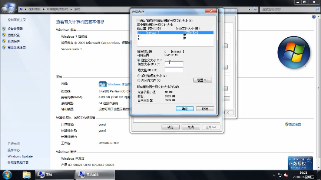Open the Windows Start orb
Image resolution: width=321 pixels, height=180 pixels.
pos(7,175)
